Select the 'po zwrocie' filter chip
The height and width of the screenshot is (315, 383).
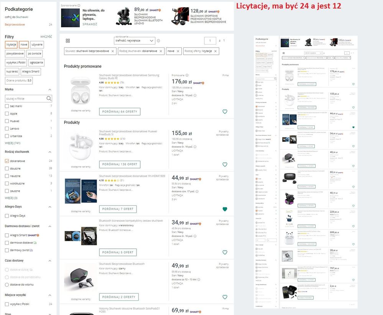click(x=35, y=53)
